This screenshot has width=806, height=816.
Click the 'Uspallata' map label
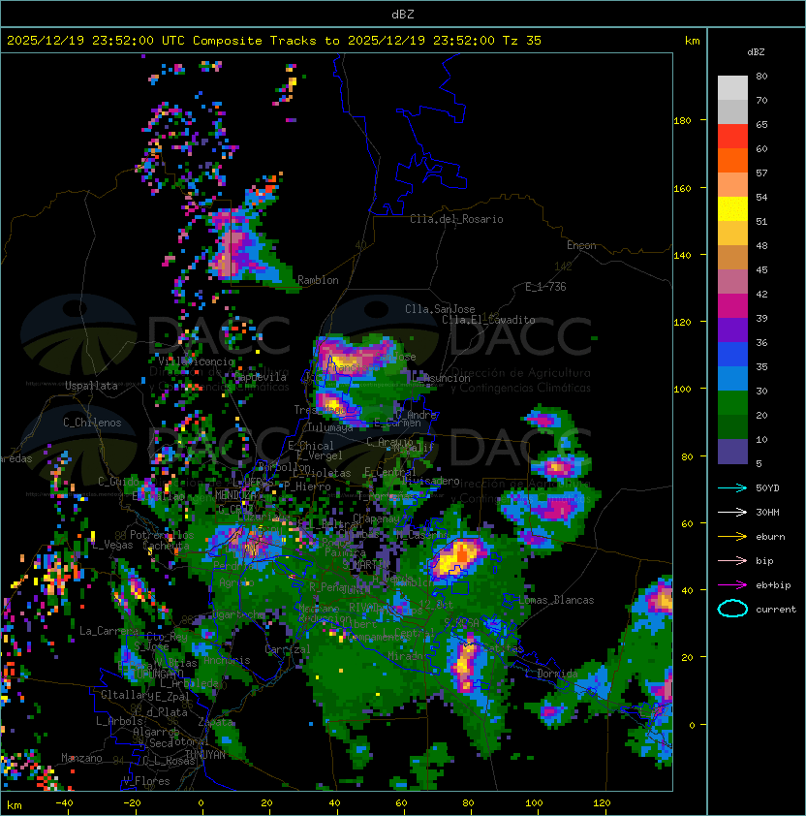click(91, 386)
